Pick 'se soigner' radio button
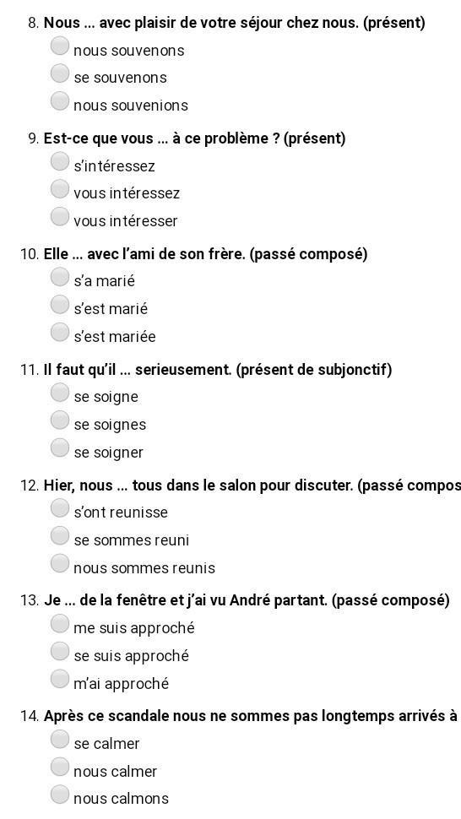Screen dimensions: 461x819 60,447
